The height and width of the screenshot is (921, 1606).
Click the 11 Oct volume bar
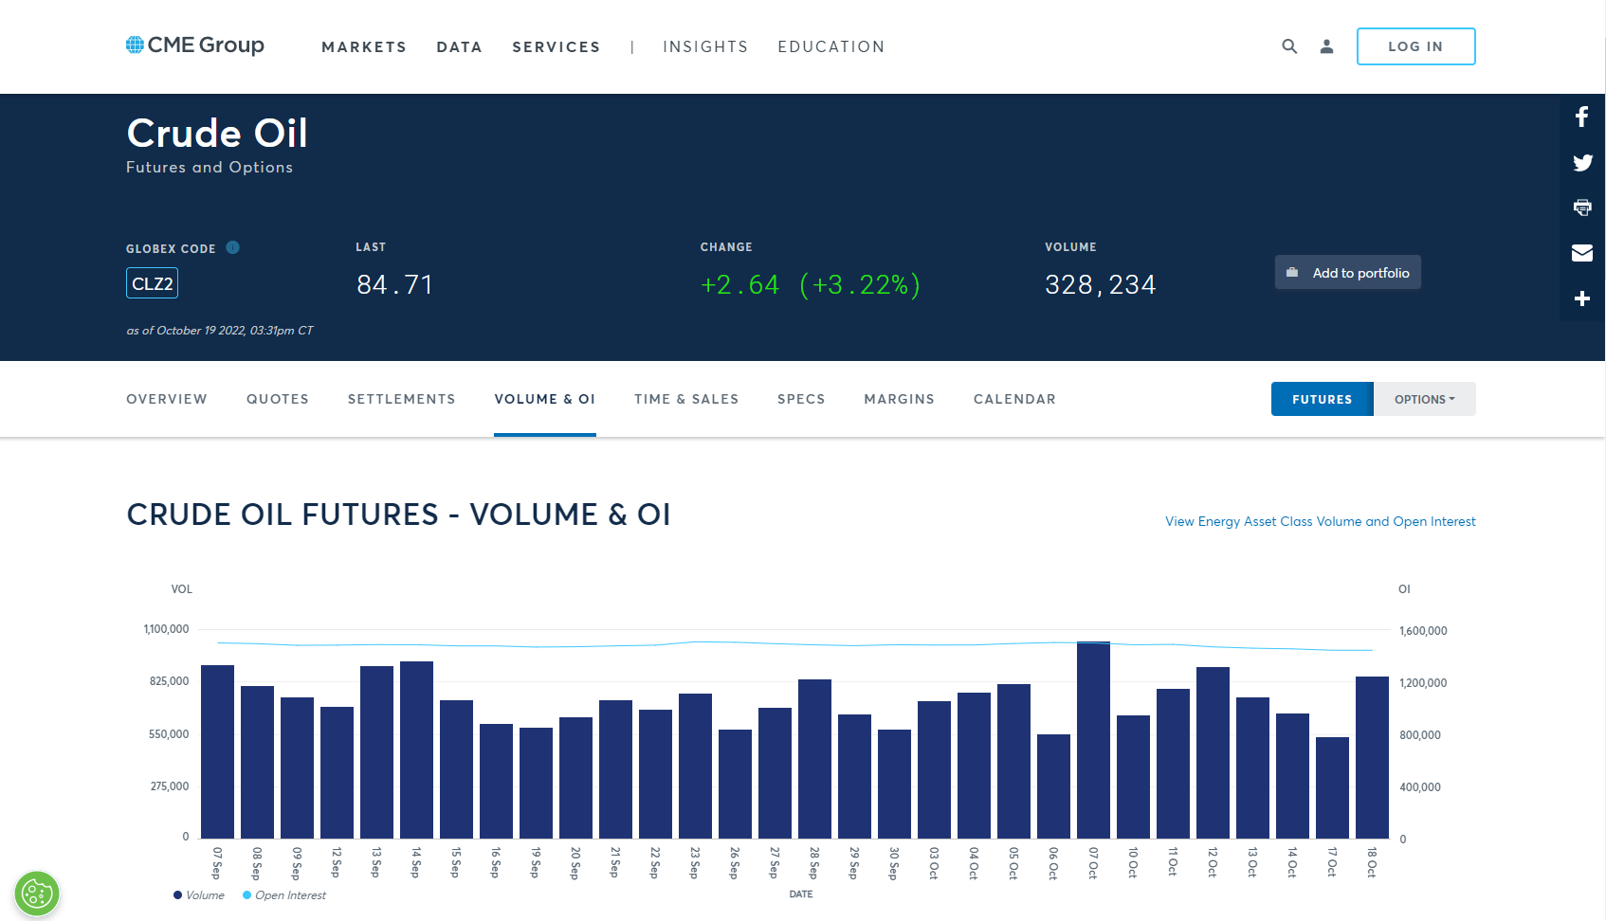(1173, 764)
